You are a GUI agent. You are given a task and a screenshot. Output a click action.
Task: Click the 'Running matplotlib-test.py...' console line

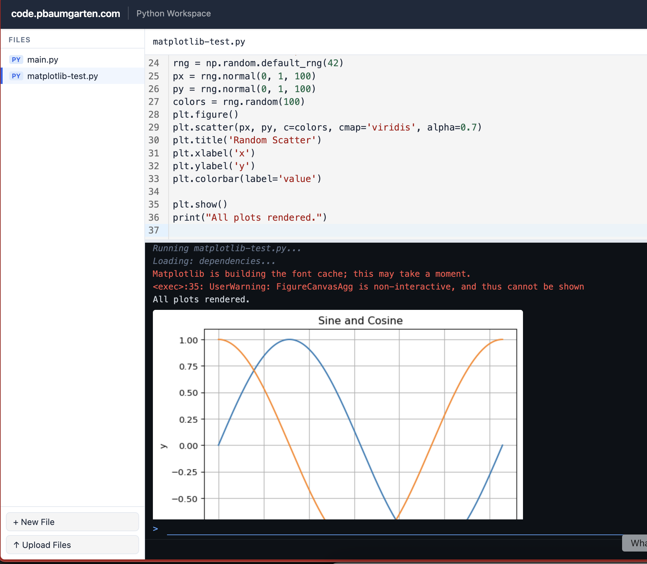tap(227, 248)
